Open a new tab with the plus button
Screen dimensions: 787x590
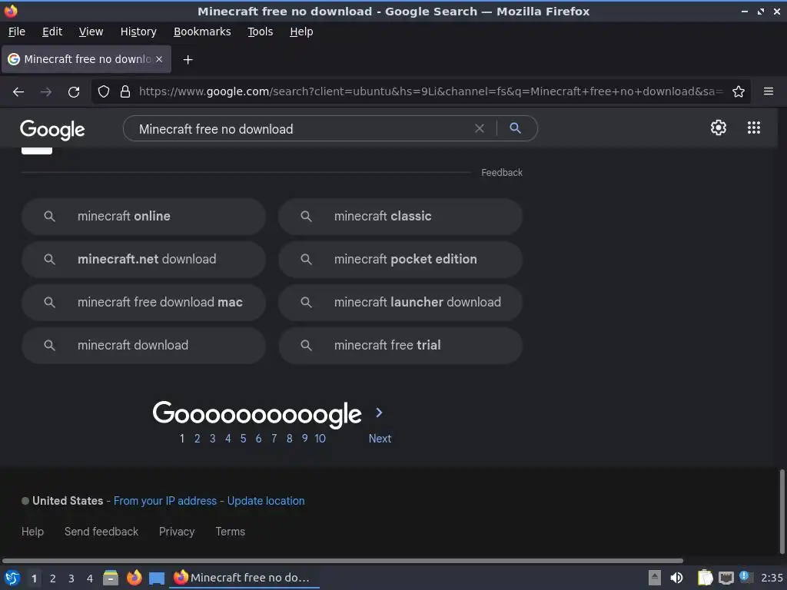pyautogui.click(x=188, y=60)
